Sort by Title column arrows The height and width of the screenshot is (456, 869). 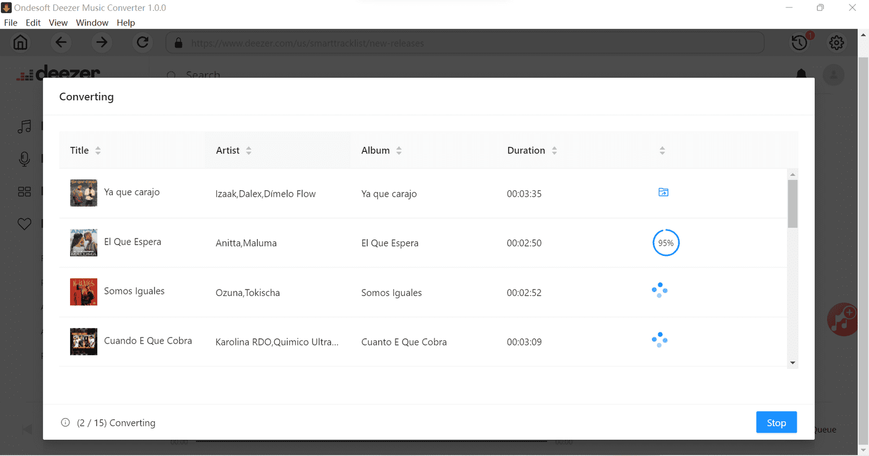click(x=98, y=150)
